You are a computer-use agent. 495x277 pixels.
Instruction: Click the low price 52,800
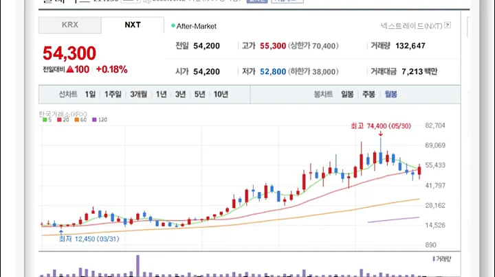point(273,72)
